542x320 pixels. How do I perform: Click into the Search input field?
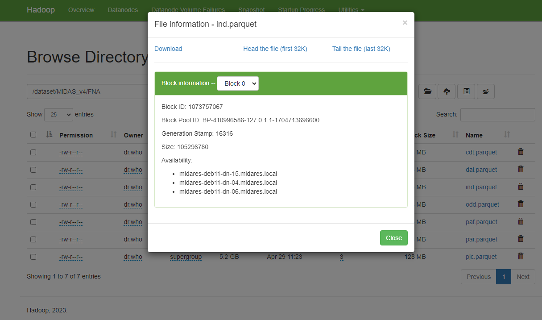tap(497, 115)
